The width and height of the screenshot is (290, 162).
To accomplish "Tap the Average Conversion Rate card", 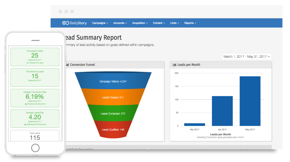I will pyautogui.click(x=35, y=98).
